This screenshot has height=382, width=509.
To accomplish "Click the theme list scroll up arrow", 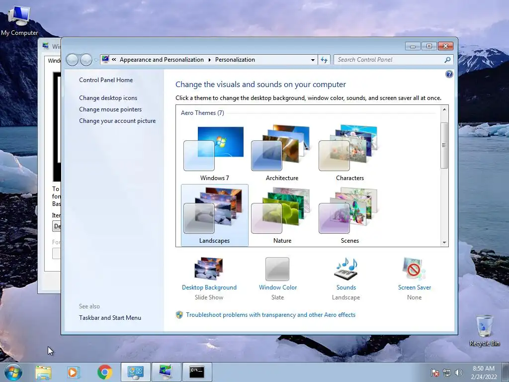I will [x=444, y=109].
